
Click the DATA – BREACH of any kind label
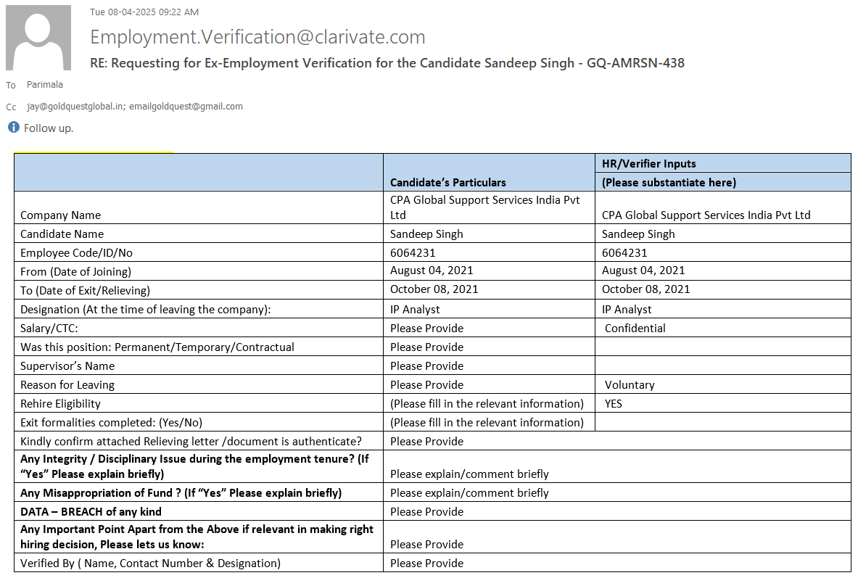point(91,512)
